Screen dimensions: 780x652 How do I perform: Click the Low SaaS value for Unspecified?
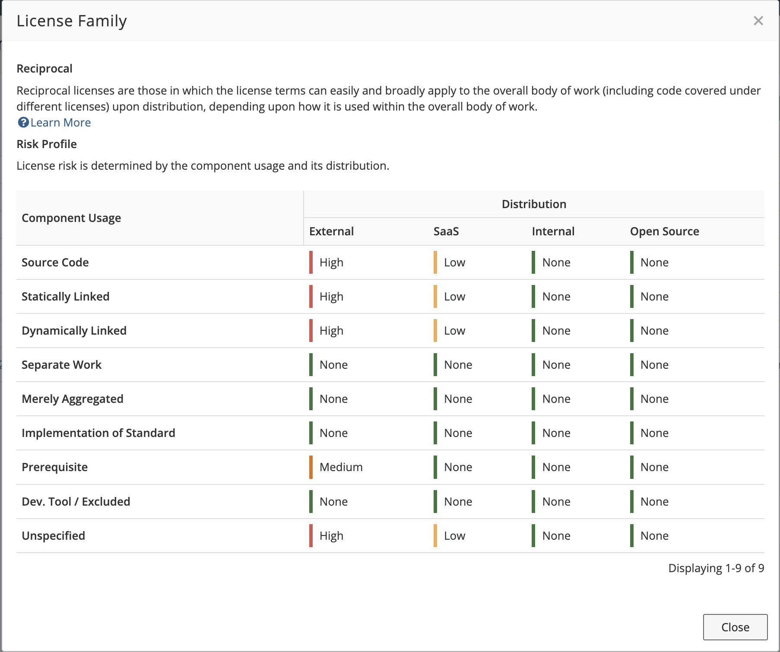[454, 536]
